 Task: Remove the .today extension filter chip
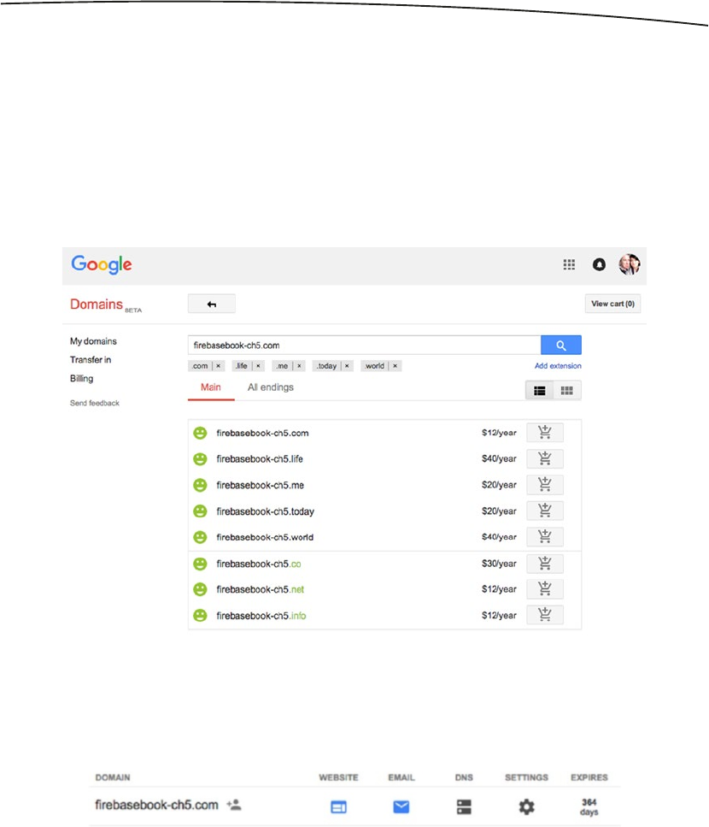tap(347, 366)
